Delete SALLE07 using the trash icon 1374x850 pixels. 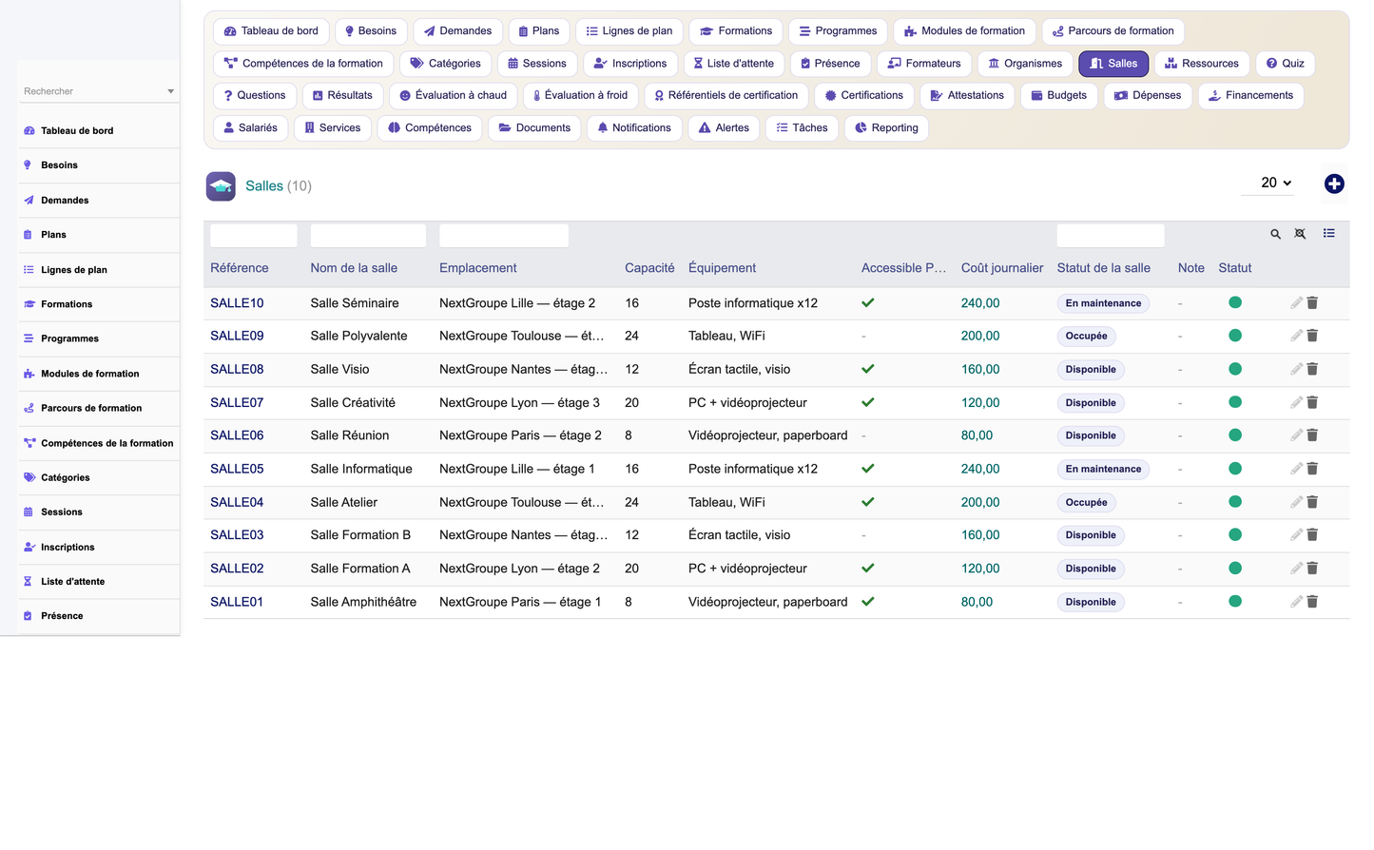coord(1312,402)
